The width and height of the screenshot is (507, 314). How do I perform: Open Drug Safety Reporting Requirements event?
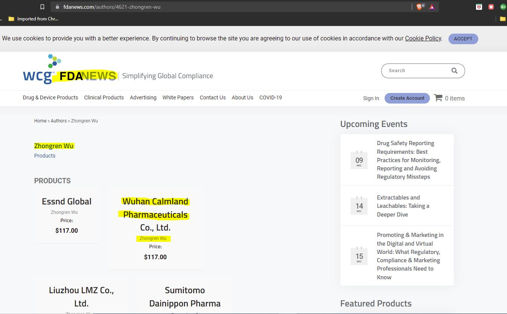point(409,160)
